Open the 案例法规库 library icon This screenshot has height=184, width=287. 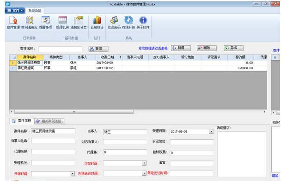[29, 23]
